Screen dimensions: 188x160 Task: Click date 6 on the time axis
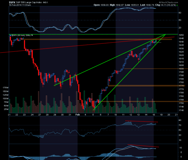[101, 115]
